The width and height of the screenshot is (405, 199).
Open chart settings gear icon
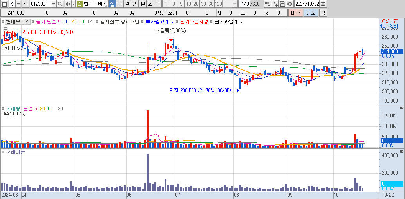tap(290, 4)
